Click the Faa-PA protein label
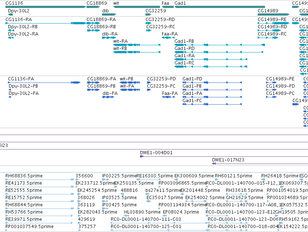308x232 pixels. point(170,93)
